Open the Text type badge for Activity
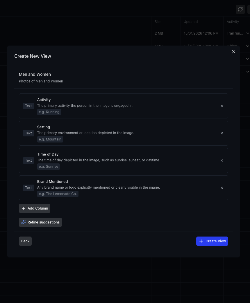The height and width of the screenshot is (303, 250). click(28, 106)
